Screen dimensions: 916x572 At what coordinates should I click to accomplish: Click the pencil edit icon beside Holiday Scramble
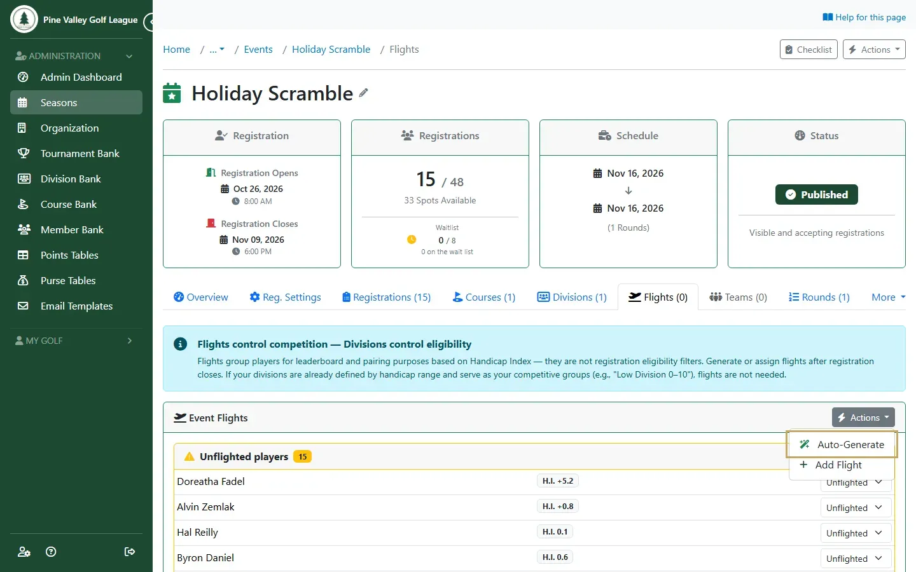click(x=363, y=93)
